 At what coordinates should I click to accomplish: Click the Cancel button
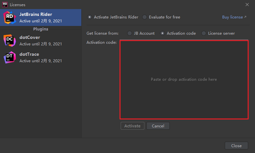point(158,126)
